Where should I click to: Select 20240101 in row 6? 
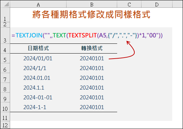92,68
